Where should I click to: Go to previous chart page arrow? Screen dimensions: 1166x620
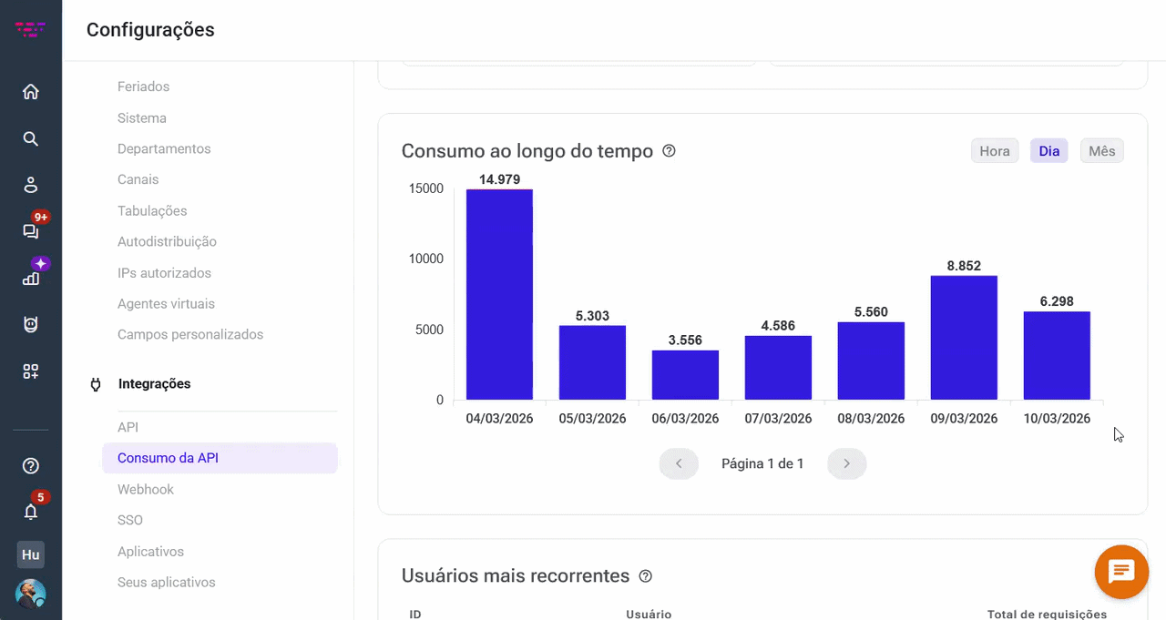tap(679, 463)
